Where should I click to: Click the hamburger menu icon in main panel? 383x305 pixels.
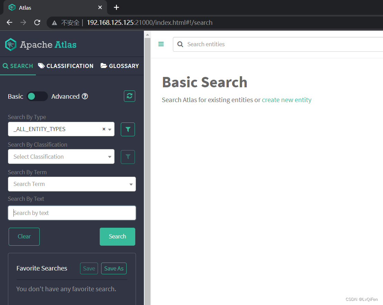coord(161,44)
